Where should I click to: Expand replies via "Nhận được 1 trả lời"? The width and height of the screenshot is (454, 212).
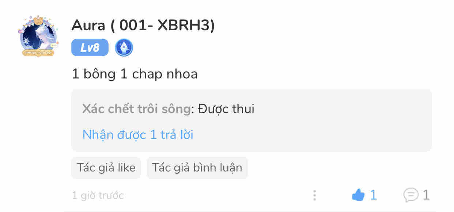pos(138,135)
